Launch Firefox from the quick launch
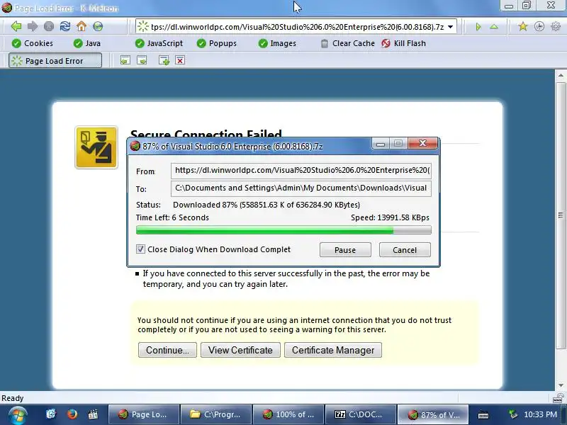Viewport: 567px width, 425px height. click(x=72, y=414)
